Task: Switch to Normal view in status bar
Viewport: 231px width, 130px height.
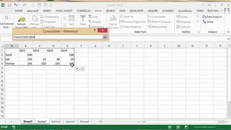Action: (170, 127)
